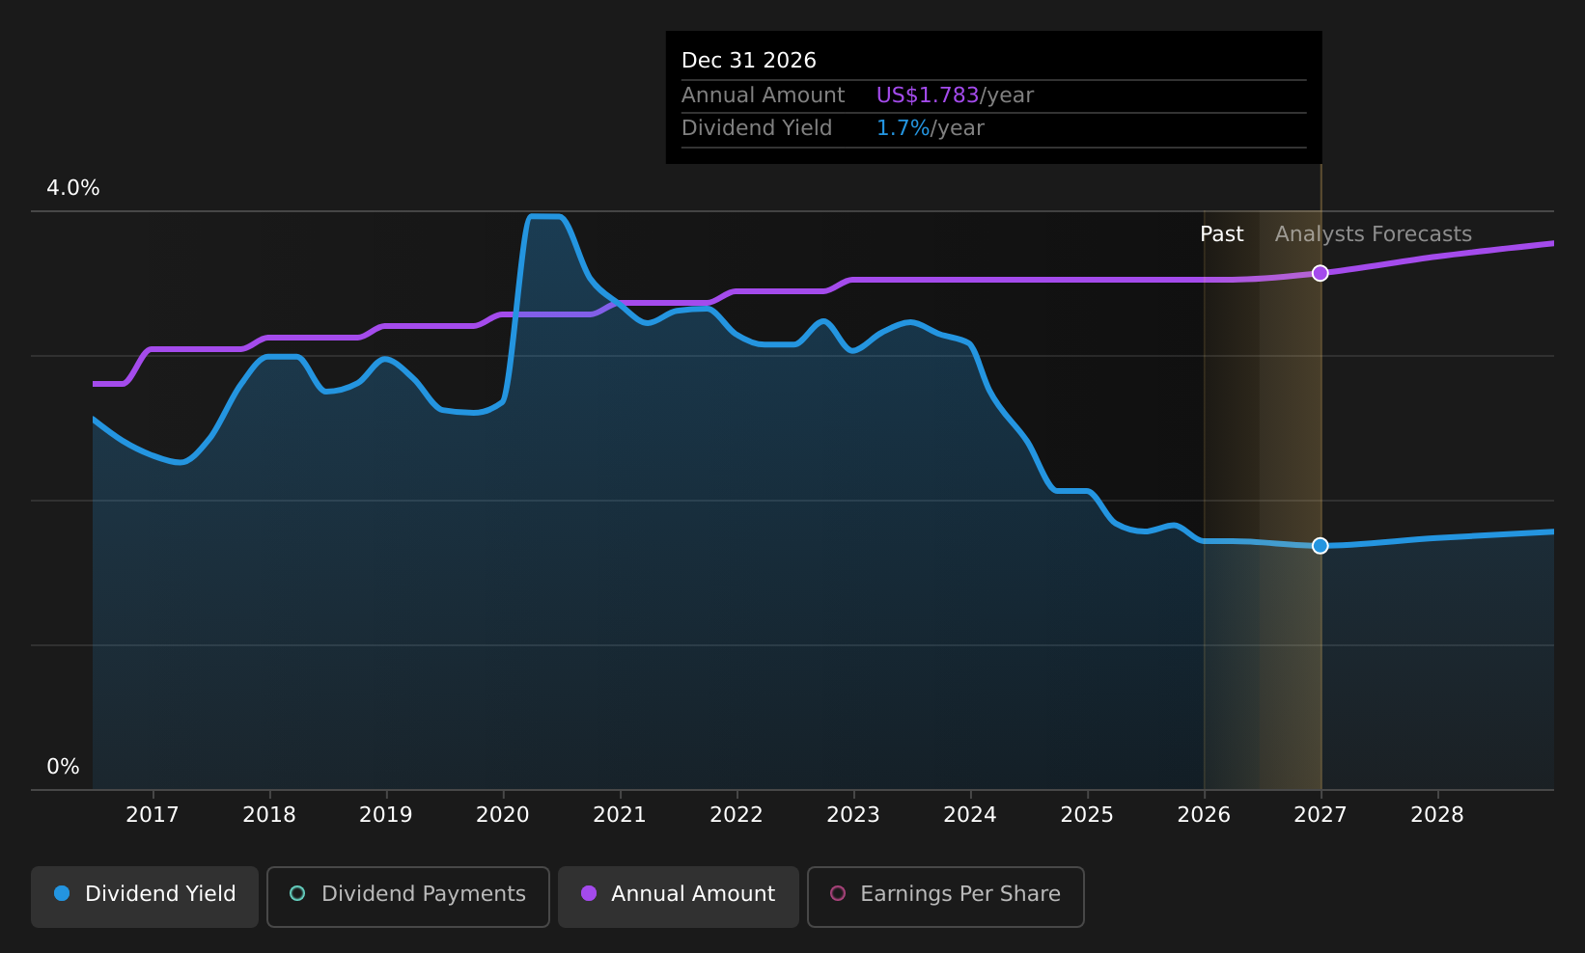
Task: Click the 2023 x-axis label
Action: [853, 815]
